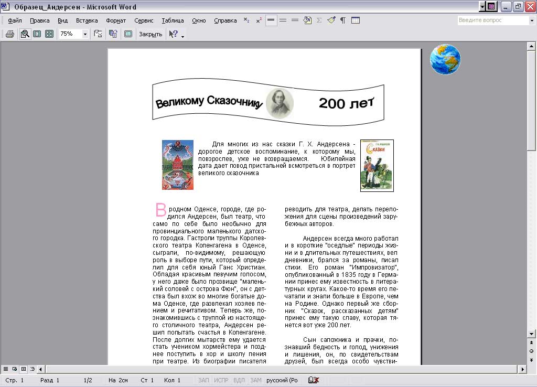Click the Word document icon in title bar
Viewport: 537px width, 387px height.
coord(5,6)
